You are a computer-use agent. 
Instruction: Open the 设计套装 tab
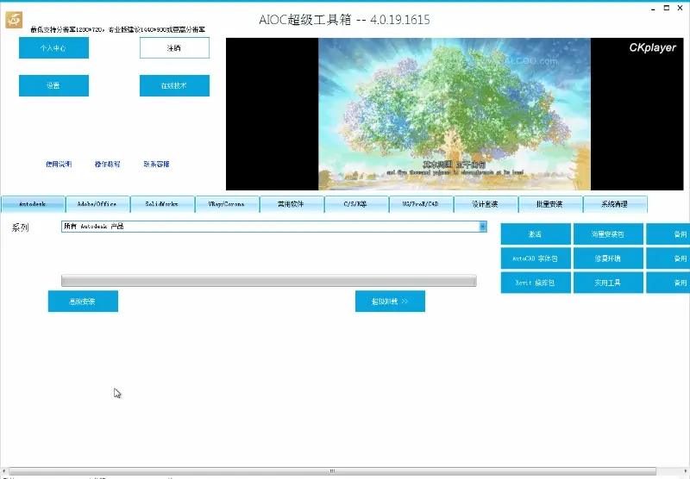tap(486, 204)
